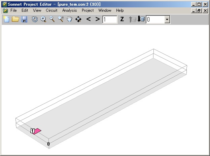Click the level number field showing 0
Screen dimensions: 210x156
click(x=155, y=19)
